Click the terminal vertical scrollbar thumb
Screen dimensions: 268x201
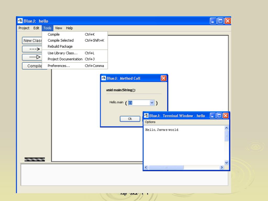(226, 136)
